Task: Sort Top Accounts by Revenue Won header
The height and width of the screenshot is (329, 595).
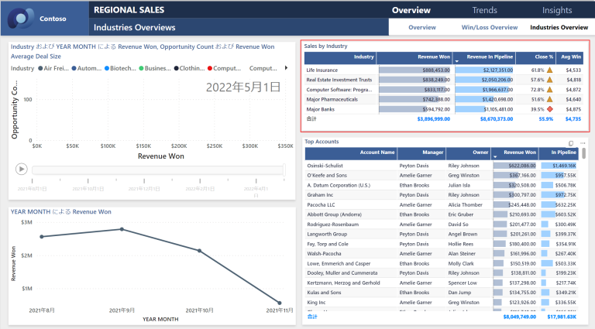Action: pos(519,153)
